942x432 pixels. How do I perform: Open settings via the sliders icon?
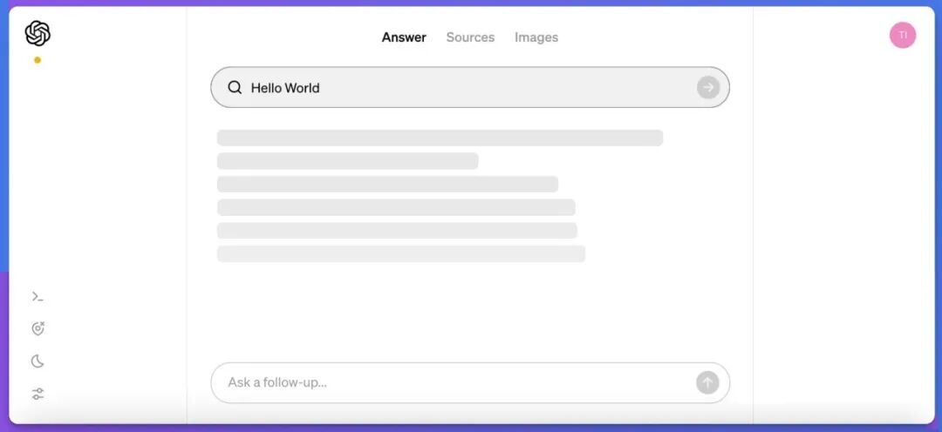click(38, 394)
